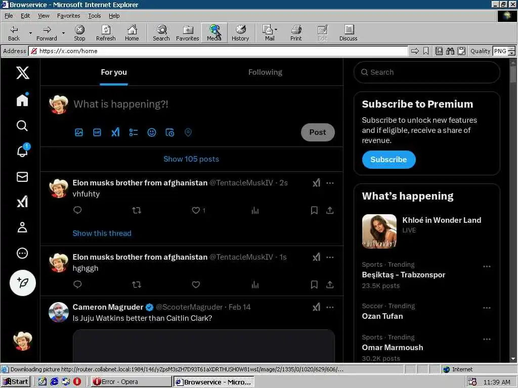Add media image icon in composer
The image size is (518, 388).
[79, 133]
